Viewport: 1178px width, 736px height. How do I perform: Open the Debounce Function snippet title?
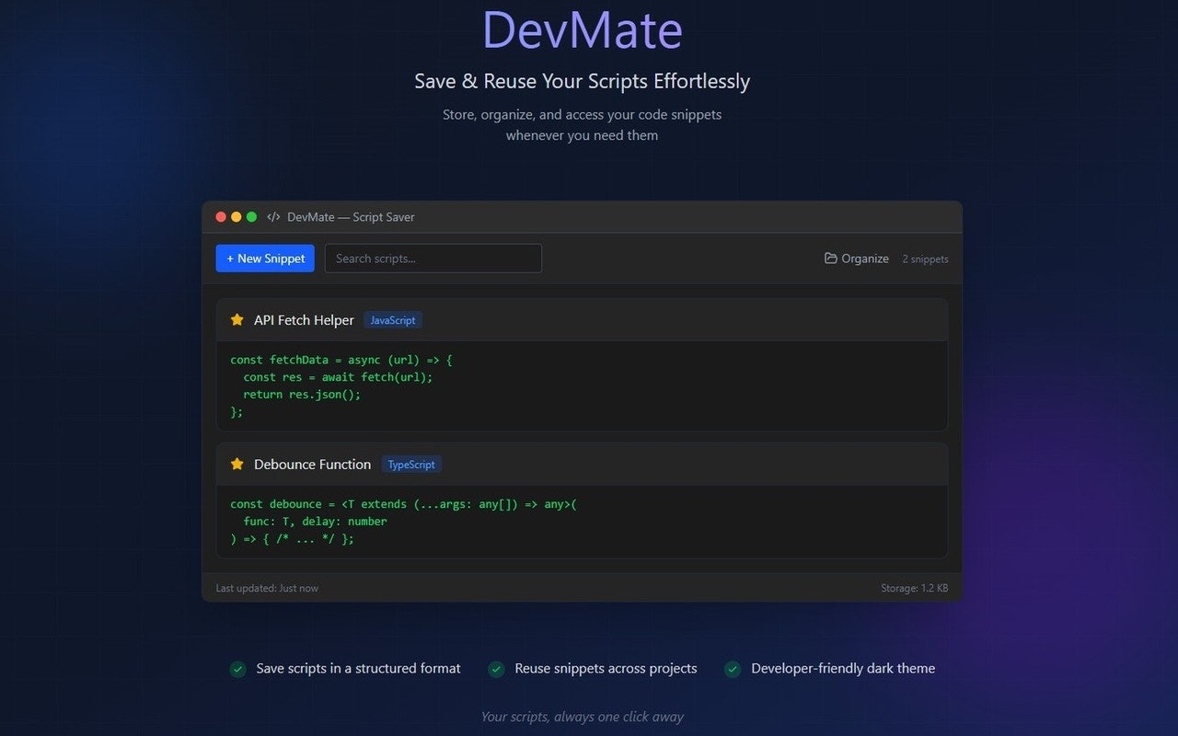click(x=312, y=464)
